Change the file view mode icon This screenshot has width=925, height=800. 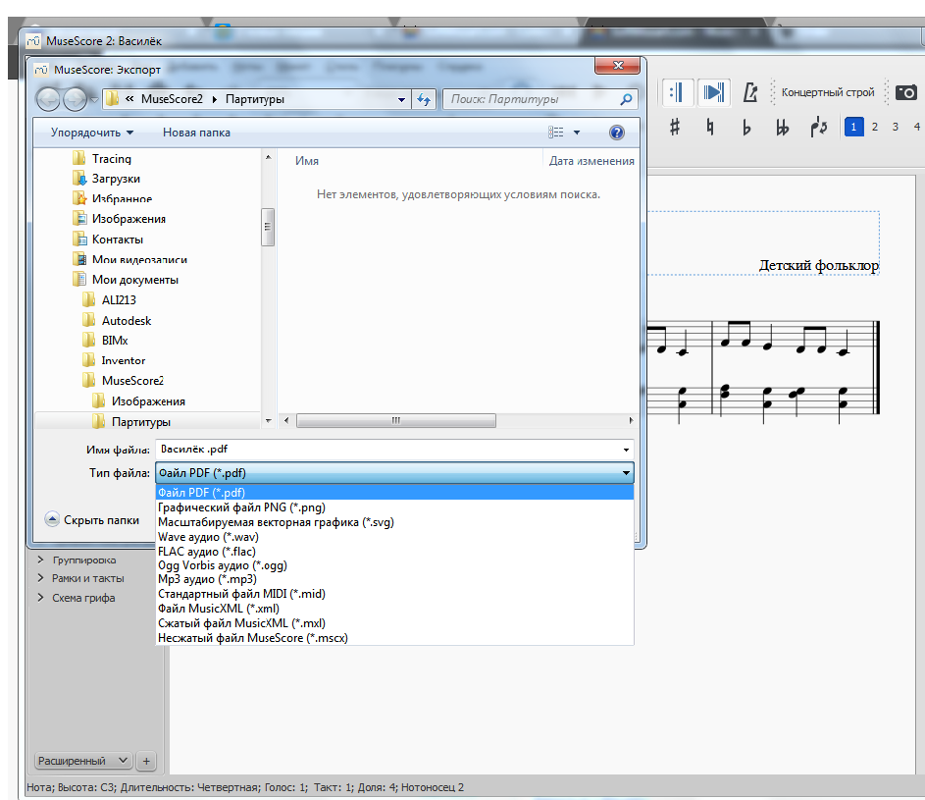click(x=556, y=133)
